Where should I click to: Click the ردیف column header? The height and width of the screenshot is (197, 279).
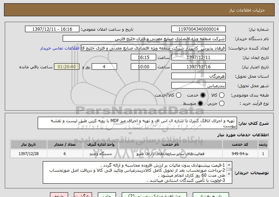click(x=263, y=145)
